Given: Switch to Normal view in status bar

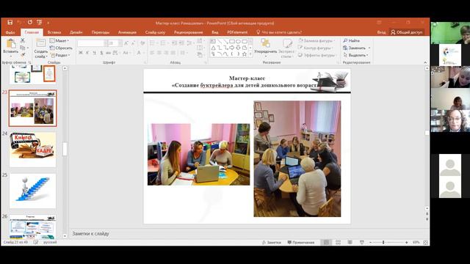Looking at the screenshot, I should [326, 242].
